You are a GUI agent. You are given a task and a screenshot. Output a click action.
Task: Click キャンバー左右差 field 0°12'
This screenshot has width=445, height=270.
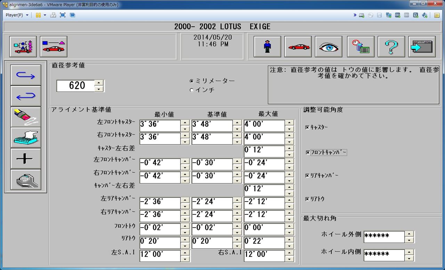pyautogui.click(x=264, y=190)
